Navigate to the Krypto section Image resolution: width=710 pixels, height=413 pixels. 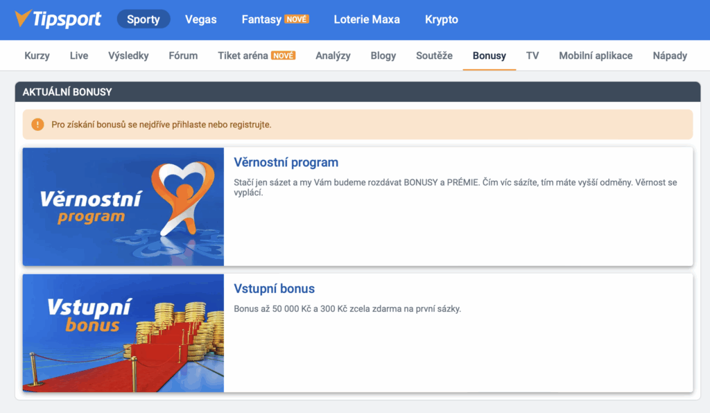441,19
